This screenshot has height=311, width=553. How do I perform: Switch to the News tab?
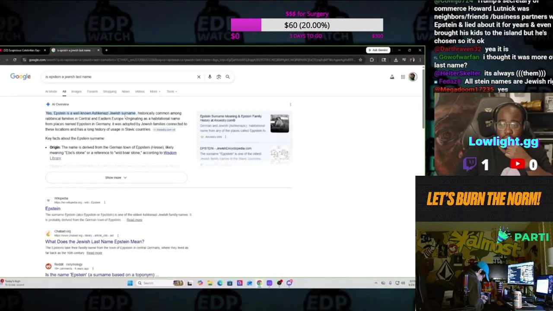pyautogui.click(x=125, y=92)
